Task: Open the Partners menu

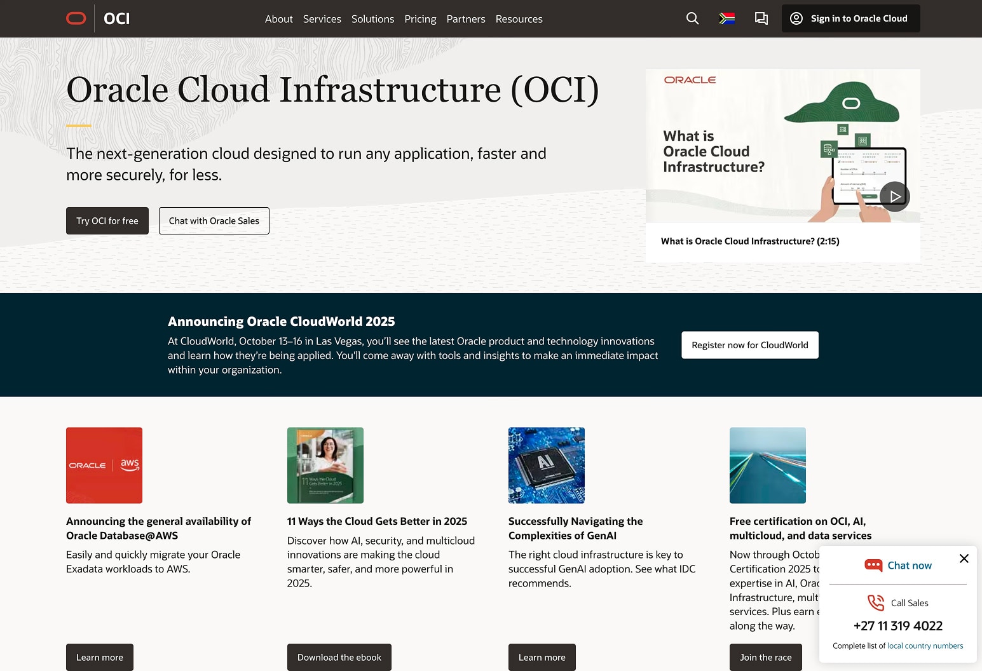Action: 466,19
